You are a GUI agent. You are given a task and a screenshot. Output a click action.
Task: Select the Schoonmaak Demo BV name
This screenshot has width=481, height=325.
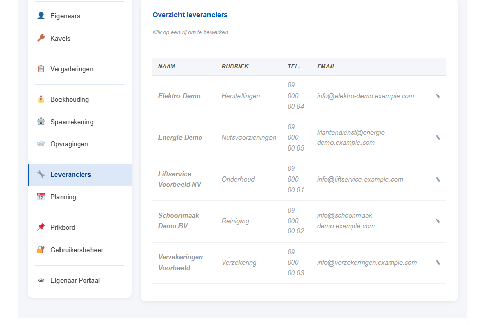[x=178, y=221]
